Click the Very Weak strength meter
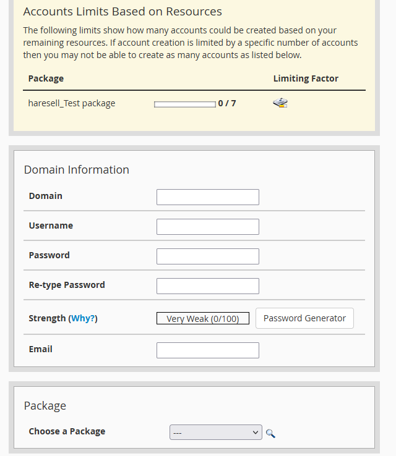The image size is (396, 456). 202,319
